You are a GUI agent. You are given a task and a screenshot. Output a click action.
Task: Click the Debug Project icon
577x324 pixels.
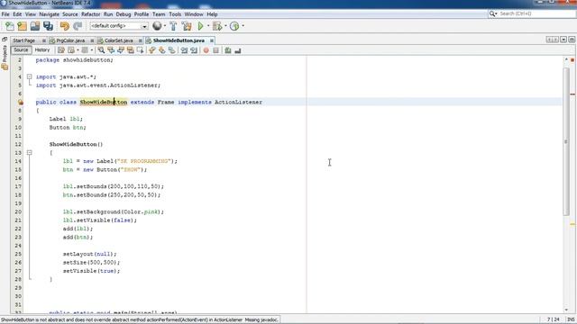click(217, 26)
